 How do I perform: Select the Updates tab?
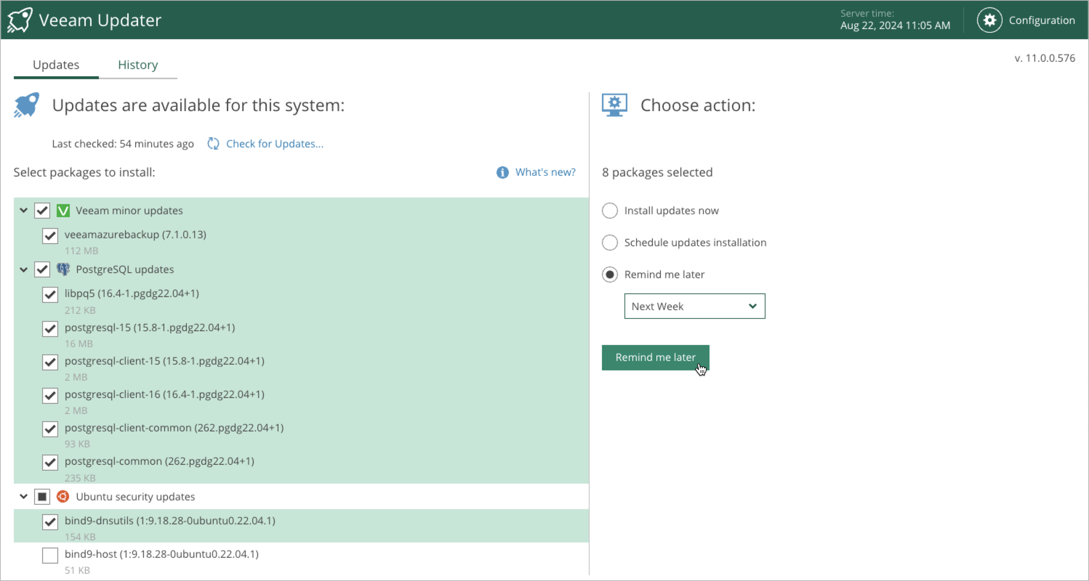[x=56, y=65]
